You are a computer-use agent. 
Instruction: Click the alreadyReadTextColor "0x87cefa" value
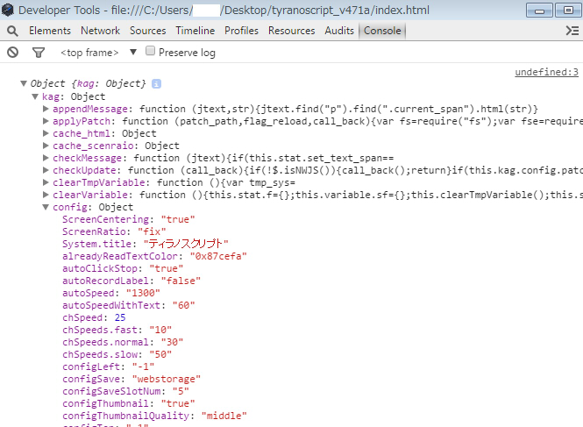click(x=218, y=256)
